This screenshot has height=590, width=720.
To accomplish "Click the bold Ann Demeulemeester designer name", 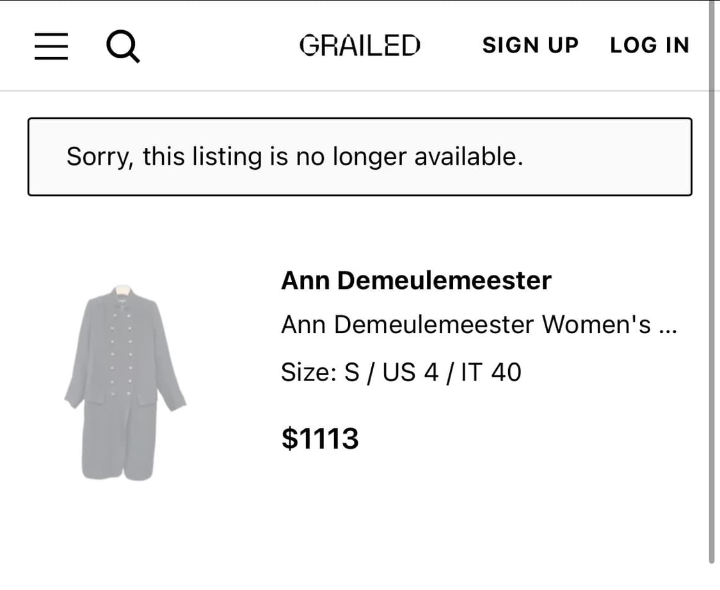I will point(416,281).
